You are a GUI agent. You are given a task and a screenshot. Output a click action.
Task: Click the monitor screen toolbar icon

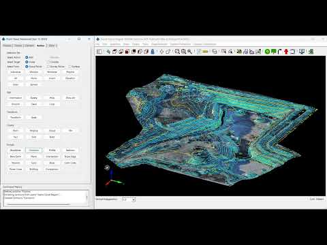pos(302,52)
